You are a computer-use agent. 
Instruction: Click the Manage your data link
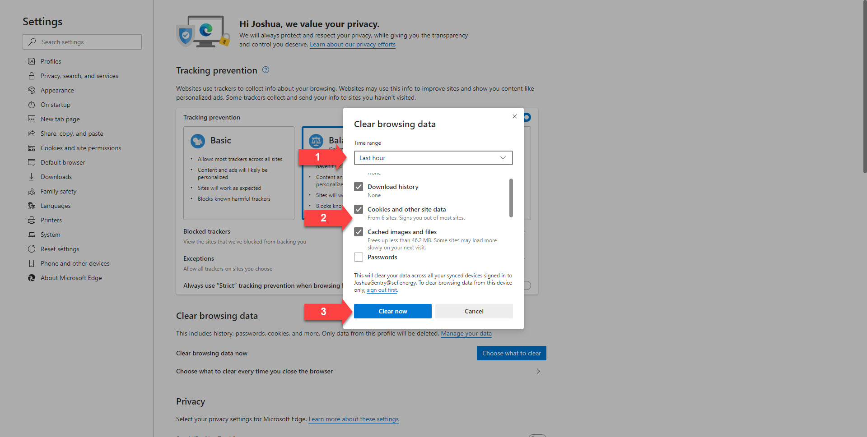coord(466,333)
